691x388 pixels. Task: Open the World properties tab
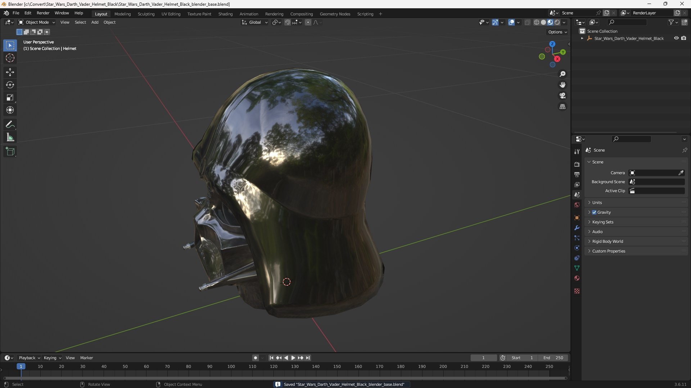577,205
